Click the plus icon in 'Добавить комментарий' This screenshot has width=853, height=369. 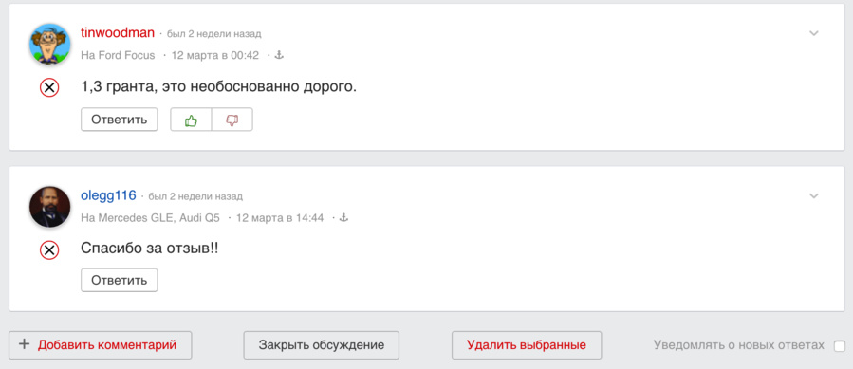[x=24, y=344]
